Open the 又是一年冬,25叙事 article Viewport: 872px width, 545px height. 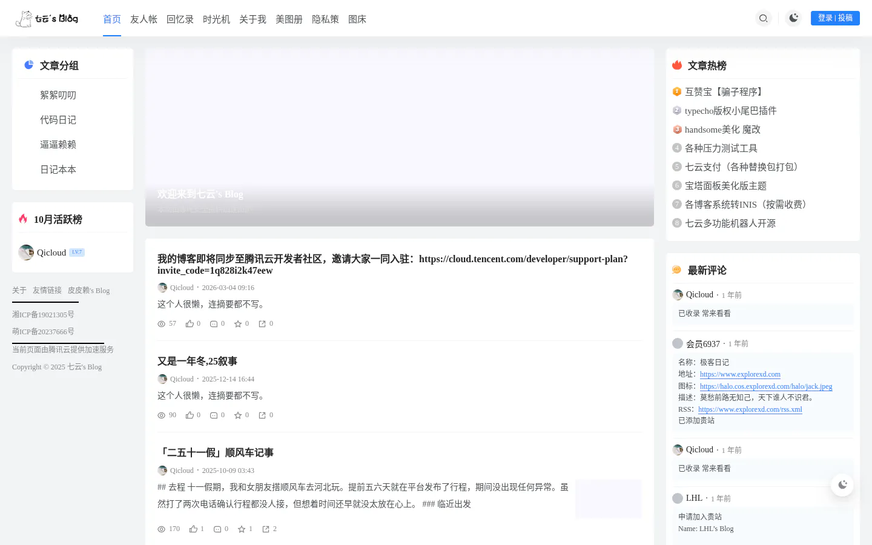[197, 362]
